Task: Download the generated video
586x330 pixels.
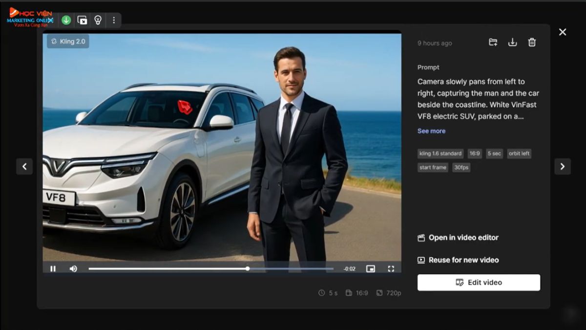Action: (x=512, y=43)
